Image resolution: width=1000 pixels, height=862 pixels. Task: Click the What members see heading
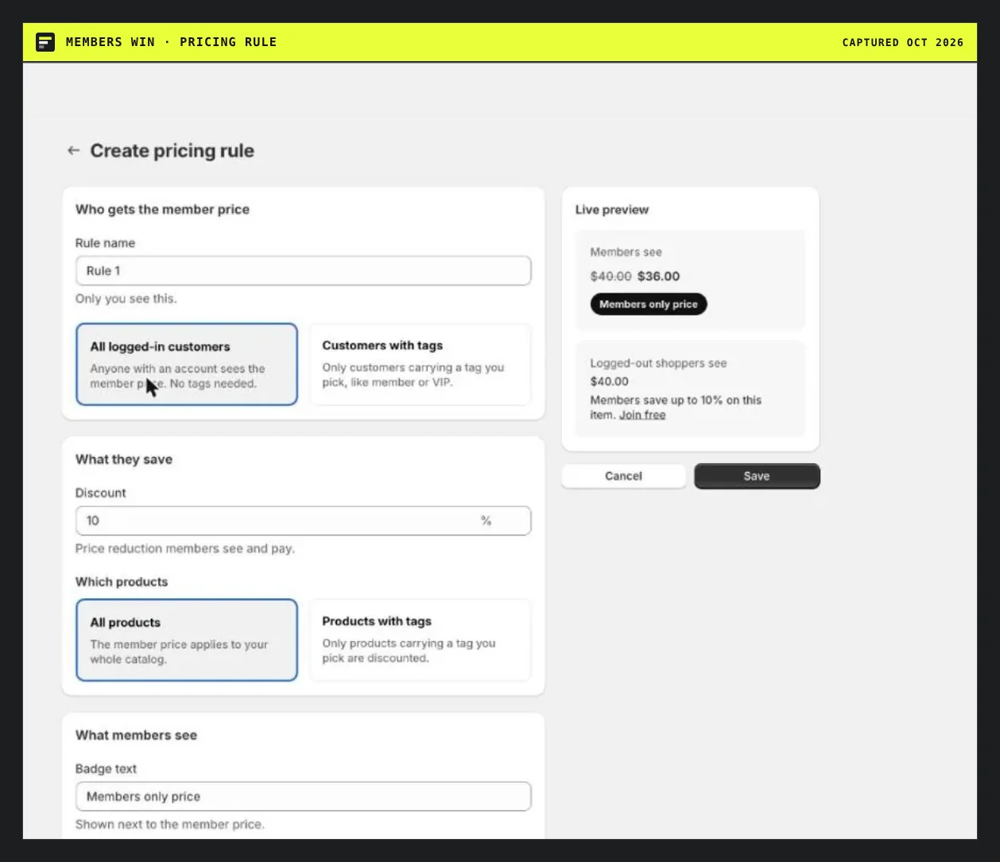[x=136, y=735]
